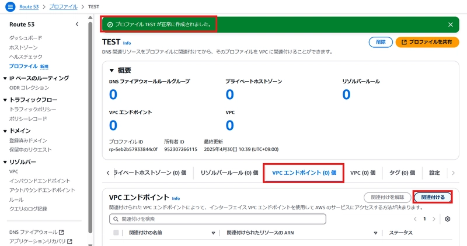This screenshot has height=246, width=467.
Task: Click the プロファイルを共有 button
Action: [427, 42]
